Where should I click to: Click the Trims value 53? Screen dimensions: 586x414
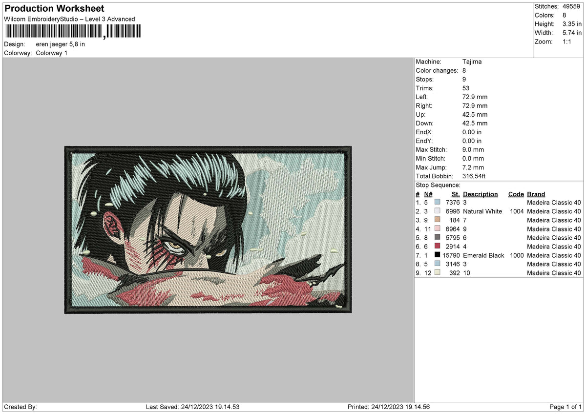point(466,88)
